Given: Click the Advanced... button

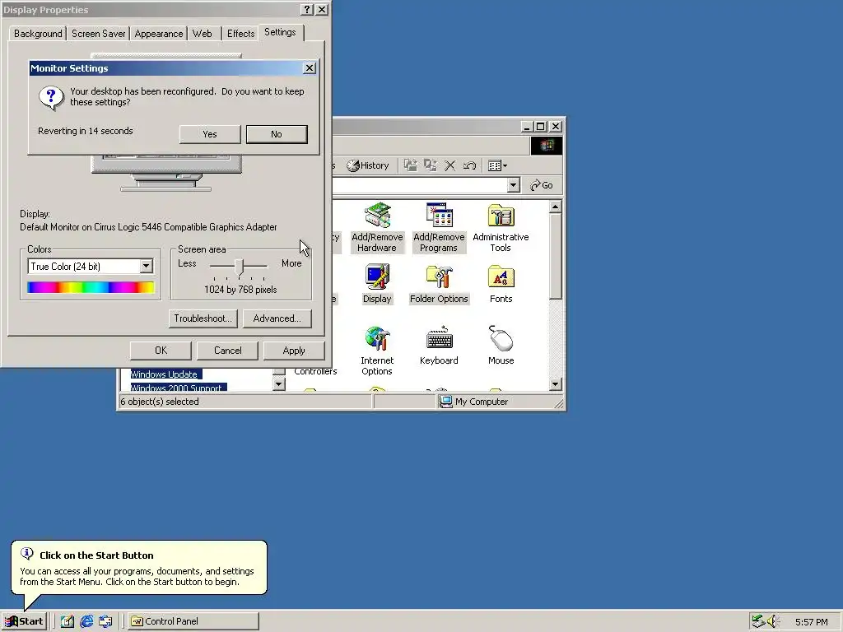Looking at the screenshot, I should tap(277, 318).
